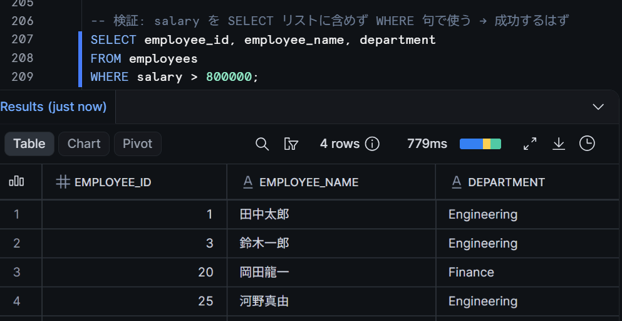Click the number type icon beside EMPLOYEE_ID
Viewport: 622px width, 321px height.
point(63,182)
